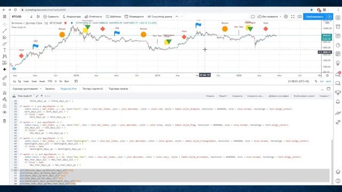Viewport: 342px width, 192px height.
Task: Open the Без названия layout dropdown
Action: click(x=269, y=17)
